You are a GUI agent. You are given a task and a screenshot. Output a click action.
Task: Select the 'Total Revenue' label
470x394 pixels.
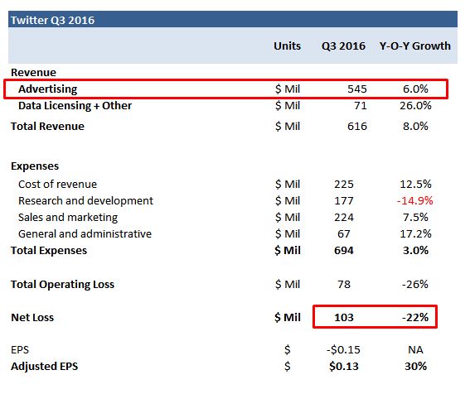tap(47, 127)
